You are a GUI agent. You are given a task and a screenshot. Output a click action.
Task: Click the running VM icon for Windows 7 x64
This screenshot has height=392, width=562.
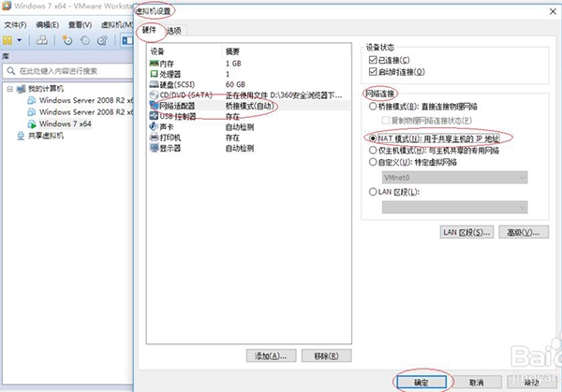(x=32, y=123)
